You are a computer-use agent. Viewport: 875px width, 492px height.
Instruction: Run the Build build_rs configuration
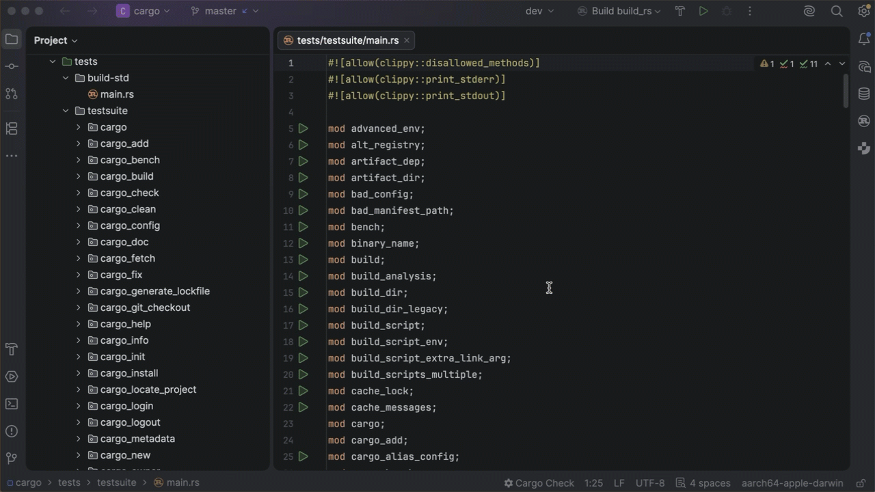pyautogui.click(x=703, y=11)
